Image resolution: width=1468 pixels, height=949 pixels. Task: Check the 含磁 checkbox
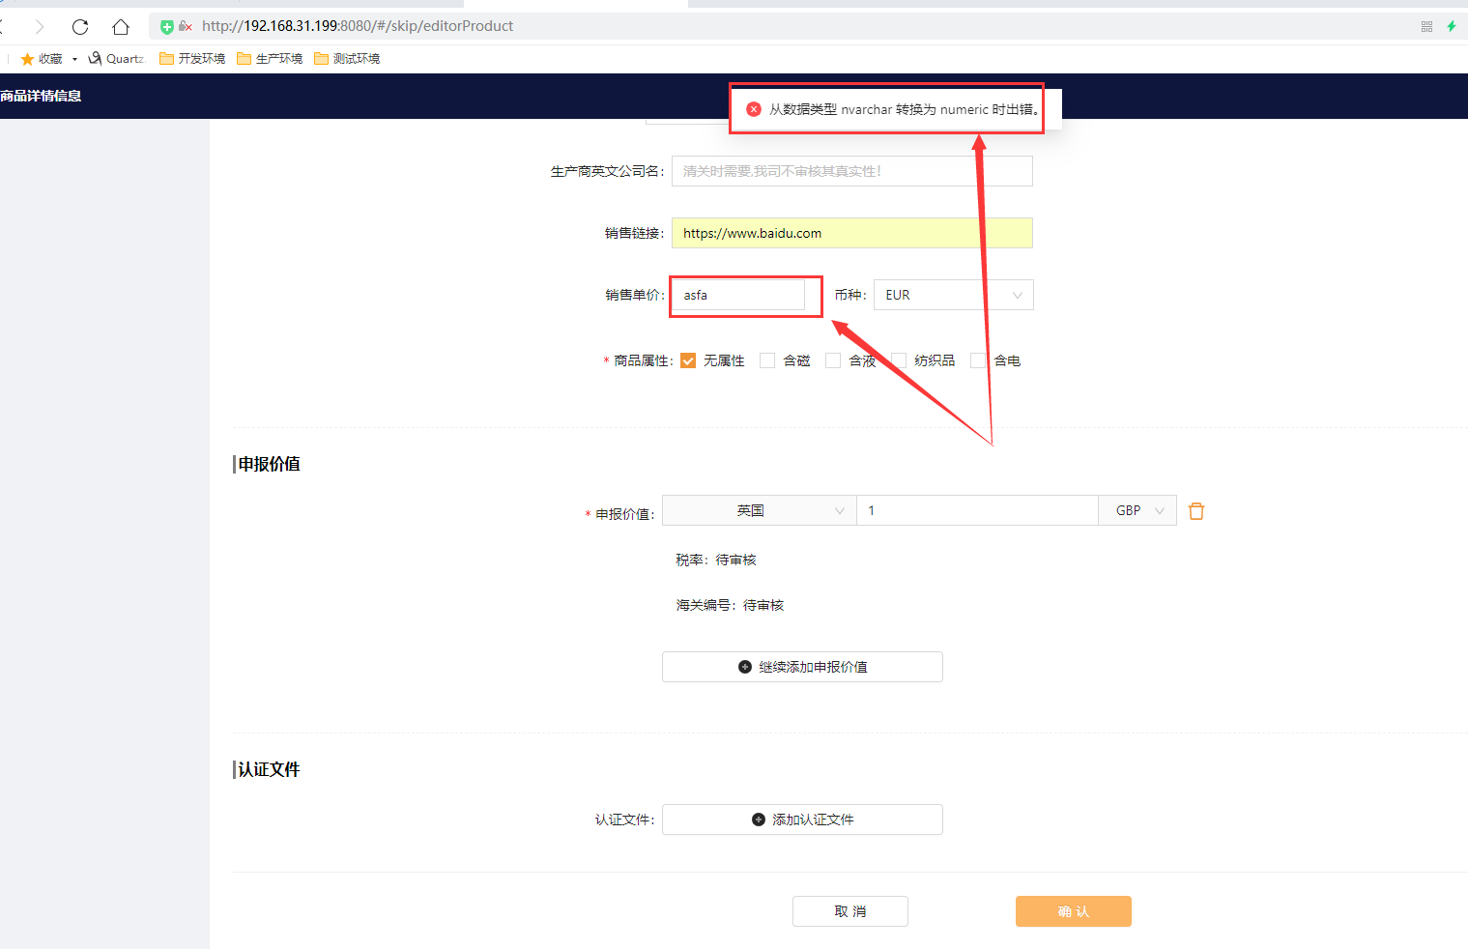[x=767, y=360]
